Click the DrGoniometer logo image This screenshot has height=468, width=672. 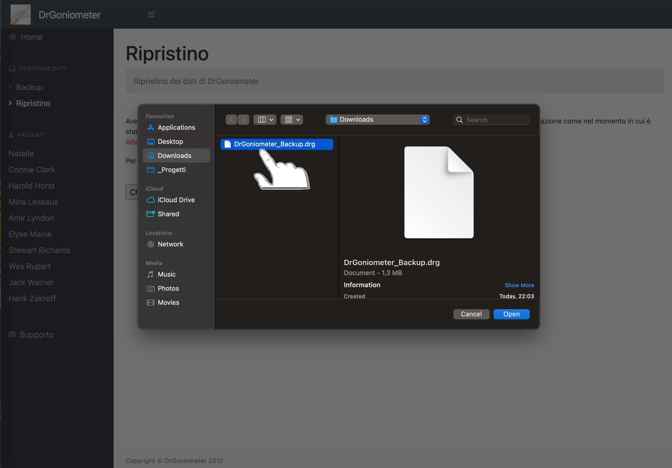point(21,15)
